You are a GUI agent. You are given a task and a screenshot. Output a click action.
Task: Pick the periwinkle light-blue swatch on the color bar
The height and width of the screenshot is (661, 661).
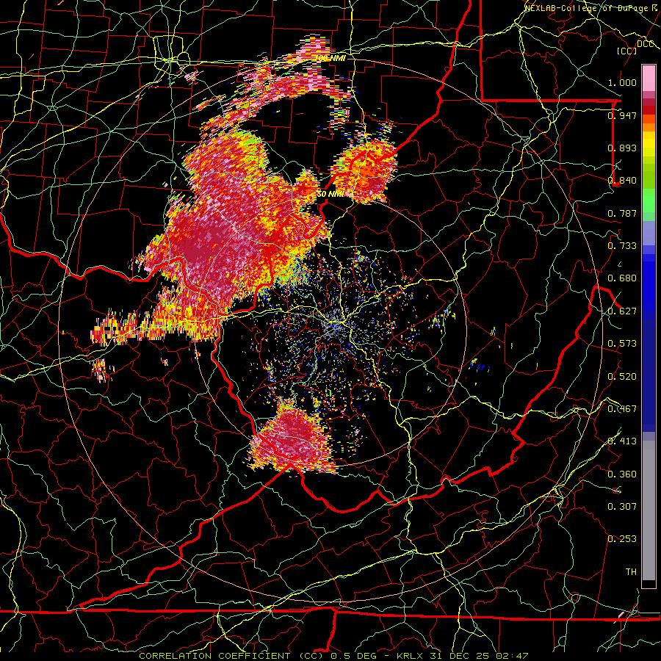pyautogui.click(x=649, y=234)
